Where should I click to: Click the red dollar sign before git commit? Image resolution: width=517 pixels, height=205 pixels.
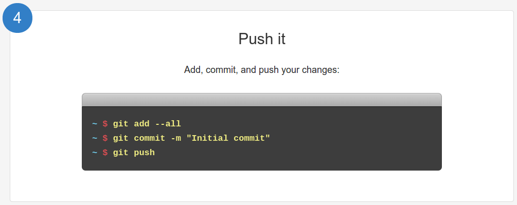tap(105, 138)
